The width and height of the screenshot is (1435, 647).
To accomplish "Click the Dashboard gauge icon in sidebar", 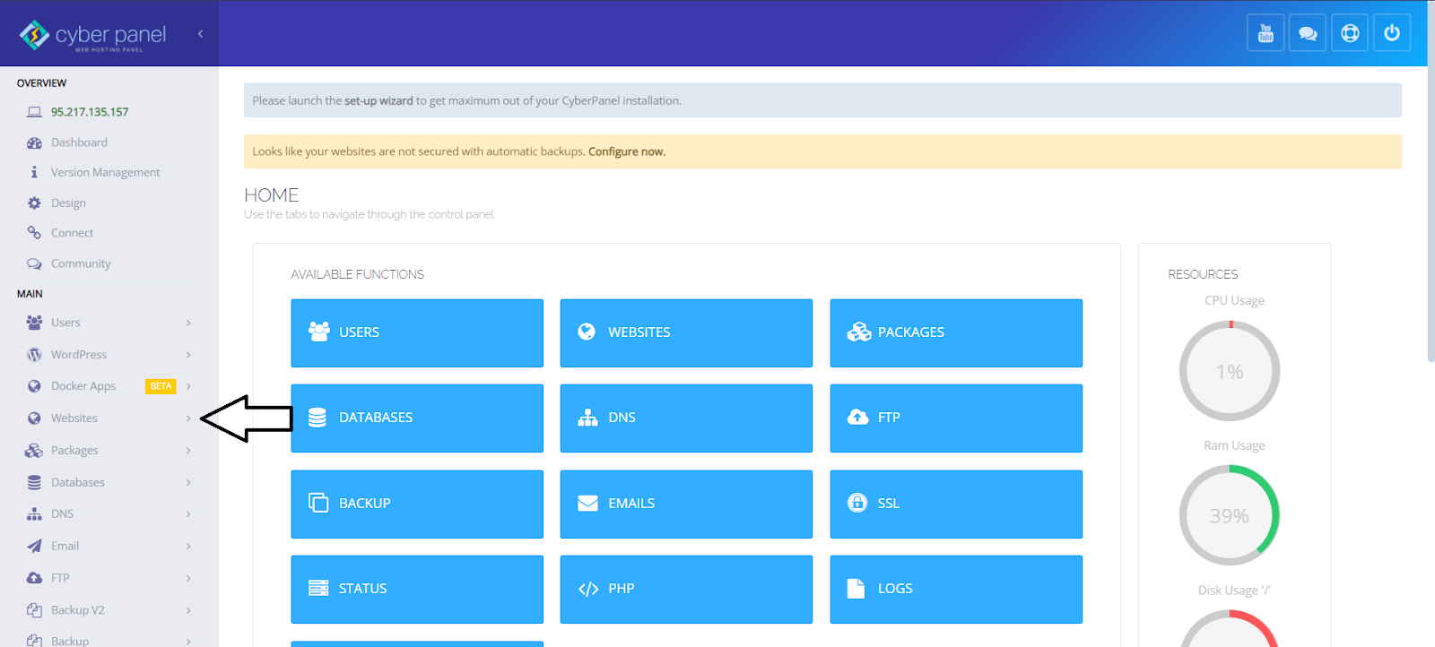I will 34,142.
